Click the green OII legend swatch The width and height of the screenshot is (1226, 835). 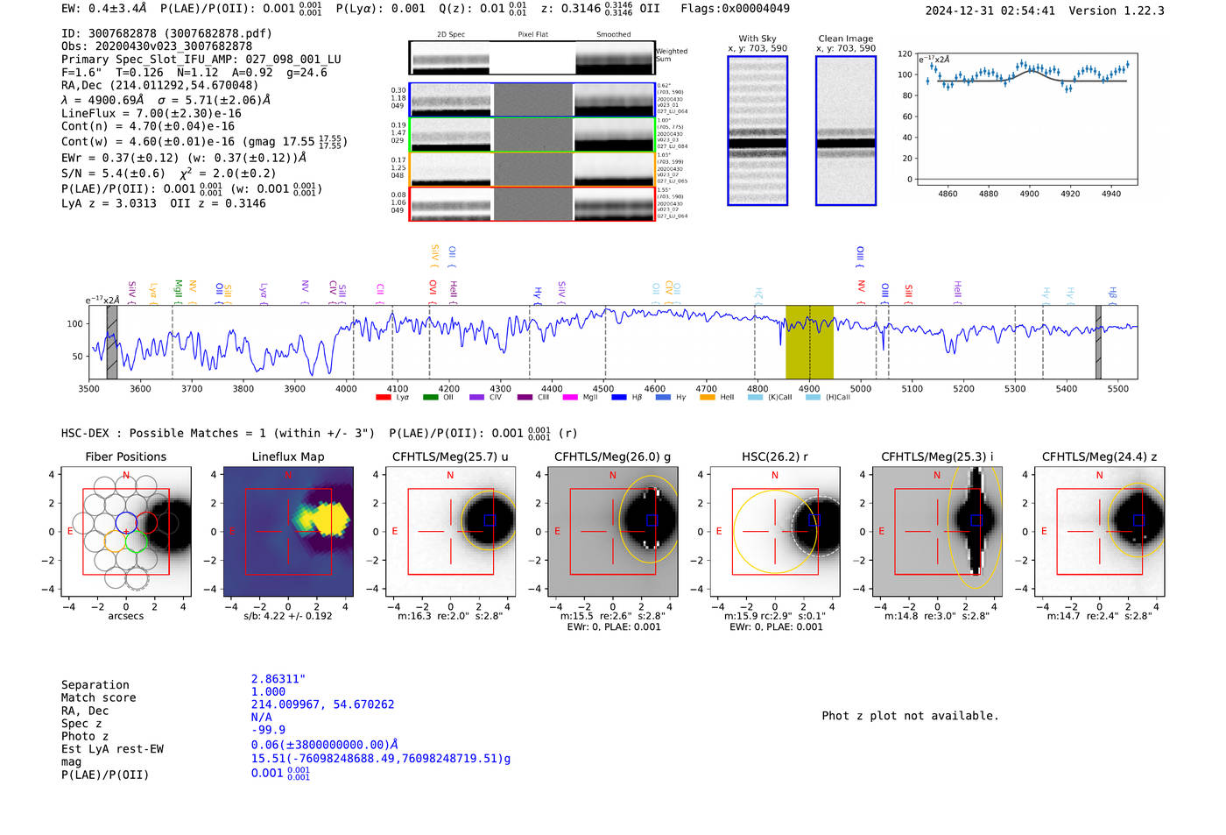[430, 397]
